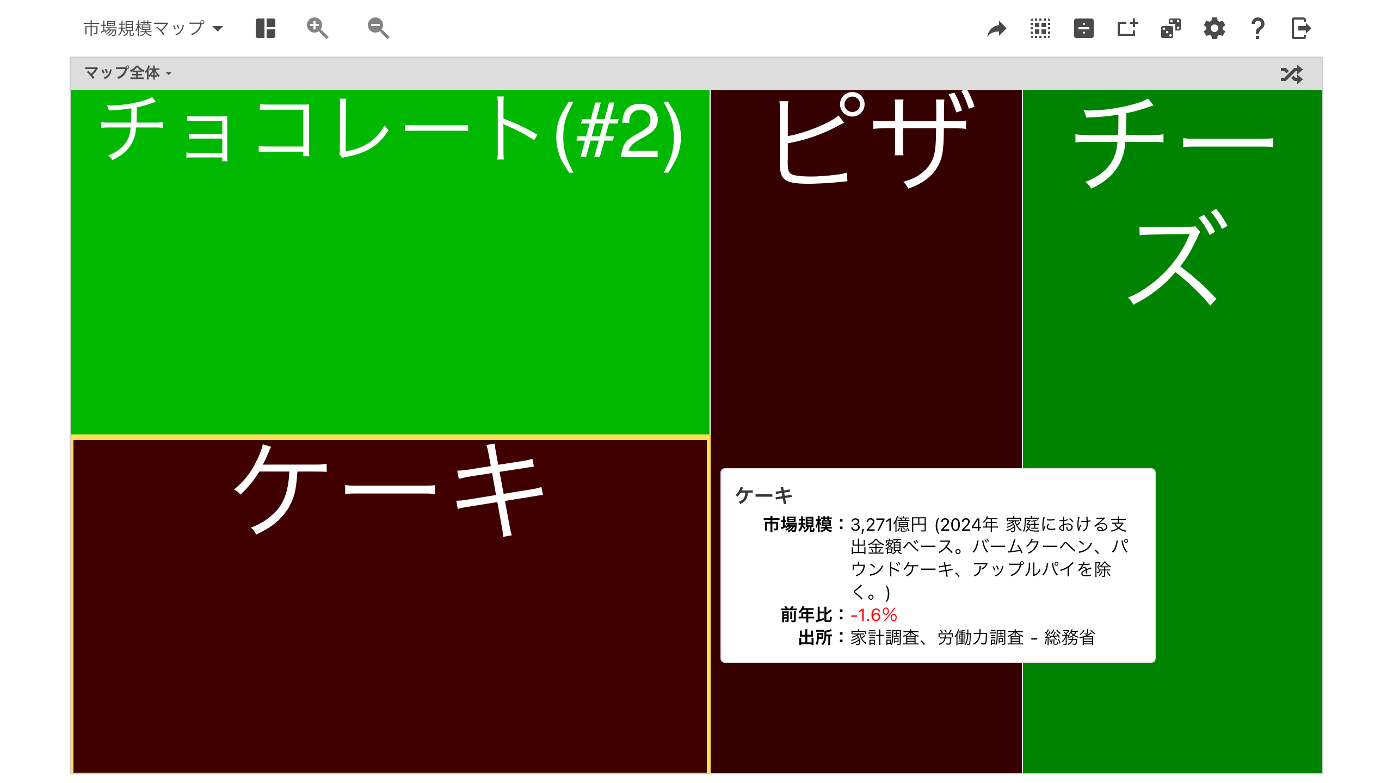Click the ケーキ title in the tooltip
The image size is (1393, 783).
[x=764, y=495]
